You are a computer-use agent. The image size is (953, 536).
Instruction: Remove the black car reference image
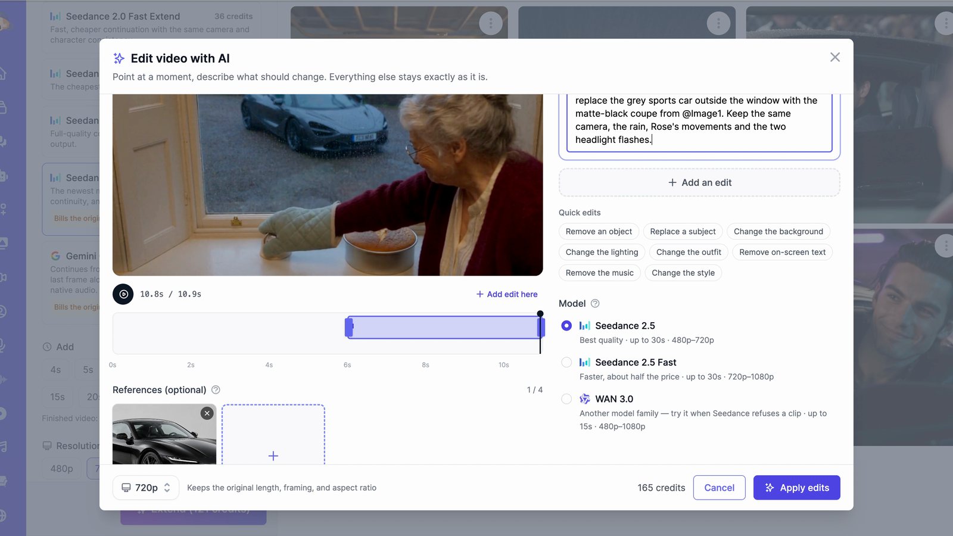point(207,413)
